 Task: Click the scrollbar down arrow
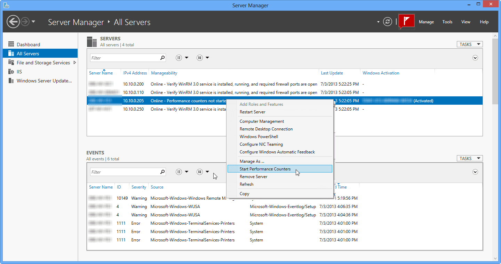495,258
